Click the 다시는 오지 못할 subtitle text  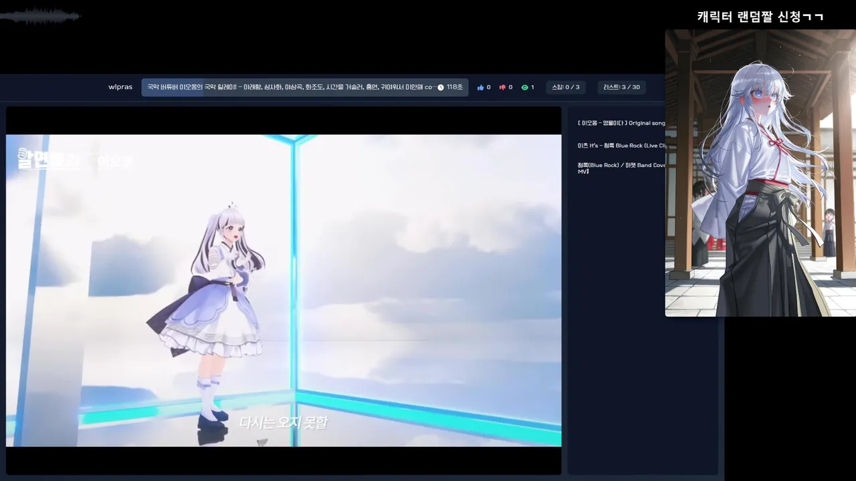click(284, 422)
